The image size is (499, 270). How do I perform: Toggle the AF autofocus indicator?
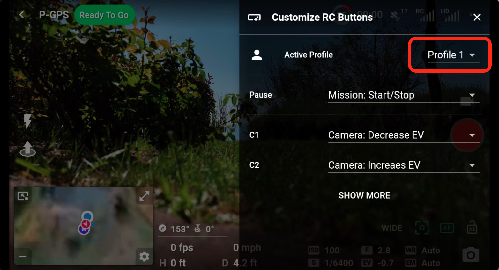[447, 228]
